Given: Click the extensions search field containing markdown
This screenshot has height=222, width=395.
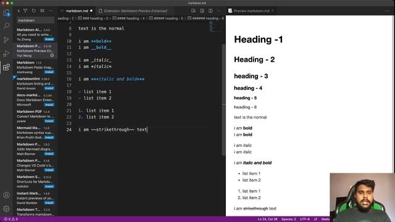Looking at the screenshot, I should [x=35, y=20].
